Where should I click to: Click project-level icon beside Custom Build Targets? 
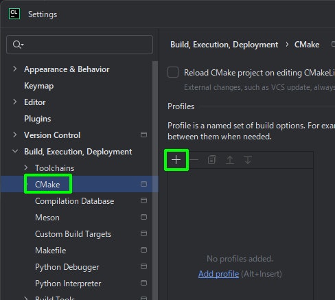143,233
